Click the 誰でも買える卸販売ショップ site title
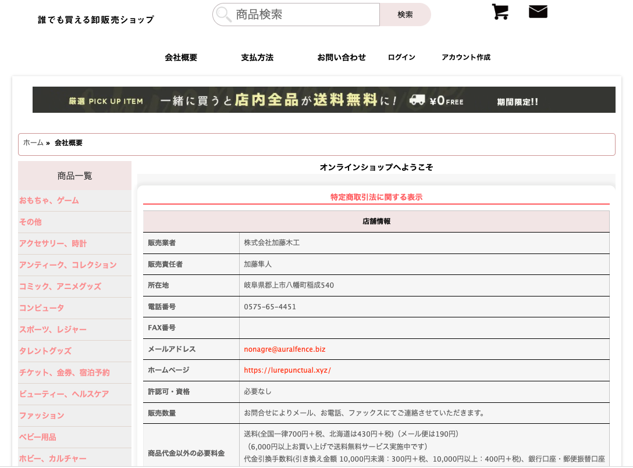The width and height of the screenshot is (633, 468). 96,20
